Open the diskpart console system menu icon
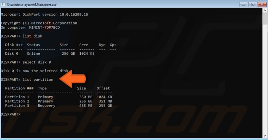The image size is (268, 140). (3, 4)
